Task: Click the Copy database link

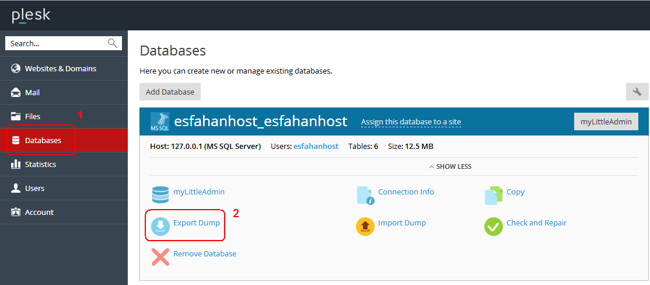Action: (515, 192)
